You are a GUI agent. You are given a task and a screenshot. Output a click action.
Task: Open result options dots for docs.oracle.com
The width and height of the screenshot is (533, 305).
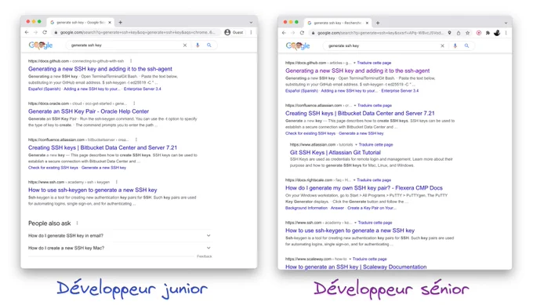click(x=134, y=103)
